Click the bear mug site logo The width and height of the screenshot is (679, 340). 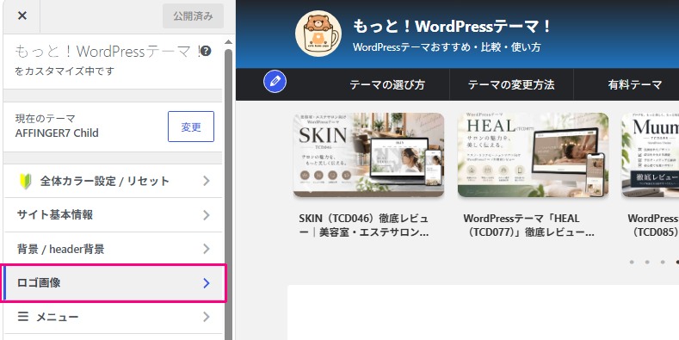point(318,34)
